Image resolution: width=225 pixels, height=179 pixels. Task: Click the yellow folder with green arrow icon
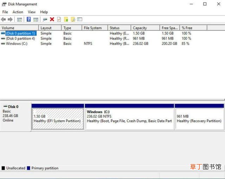pyautogui.click(x=66, y=19)
